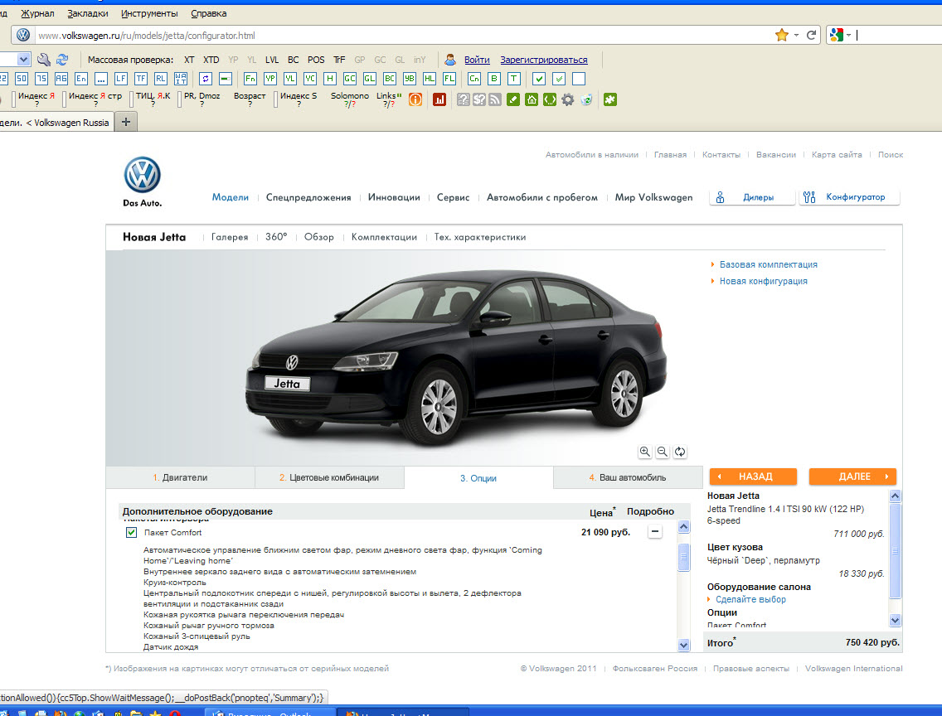Click the 'LF' toolbar icon
The image size is (942, 716).
[121, 79]
